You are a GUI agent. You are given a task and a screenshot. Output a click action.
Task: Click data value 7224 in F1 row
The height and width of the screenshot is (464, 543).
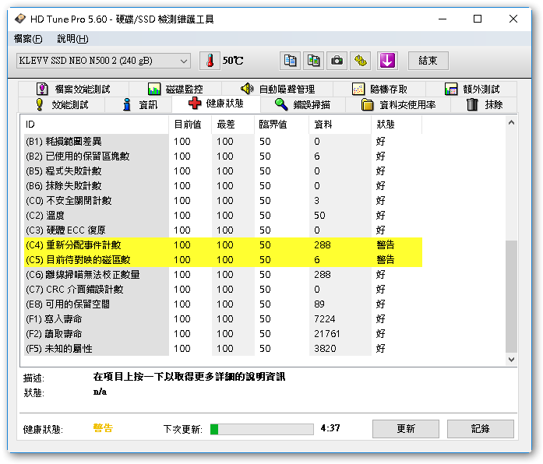coord(325,318)
